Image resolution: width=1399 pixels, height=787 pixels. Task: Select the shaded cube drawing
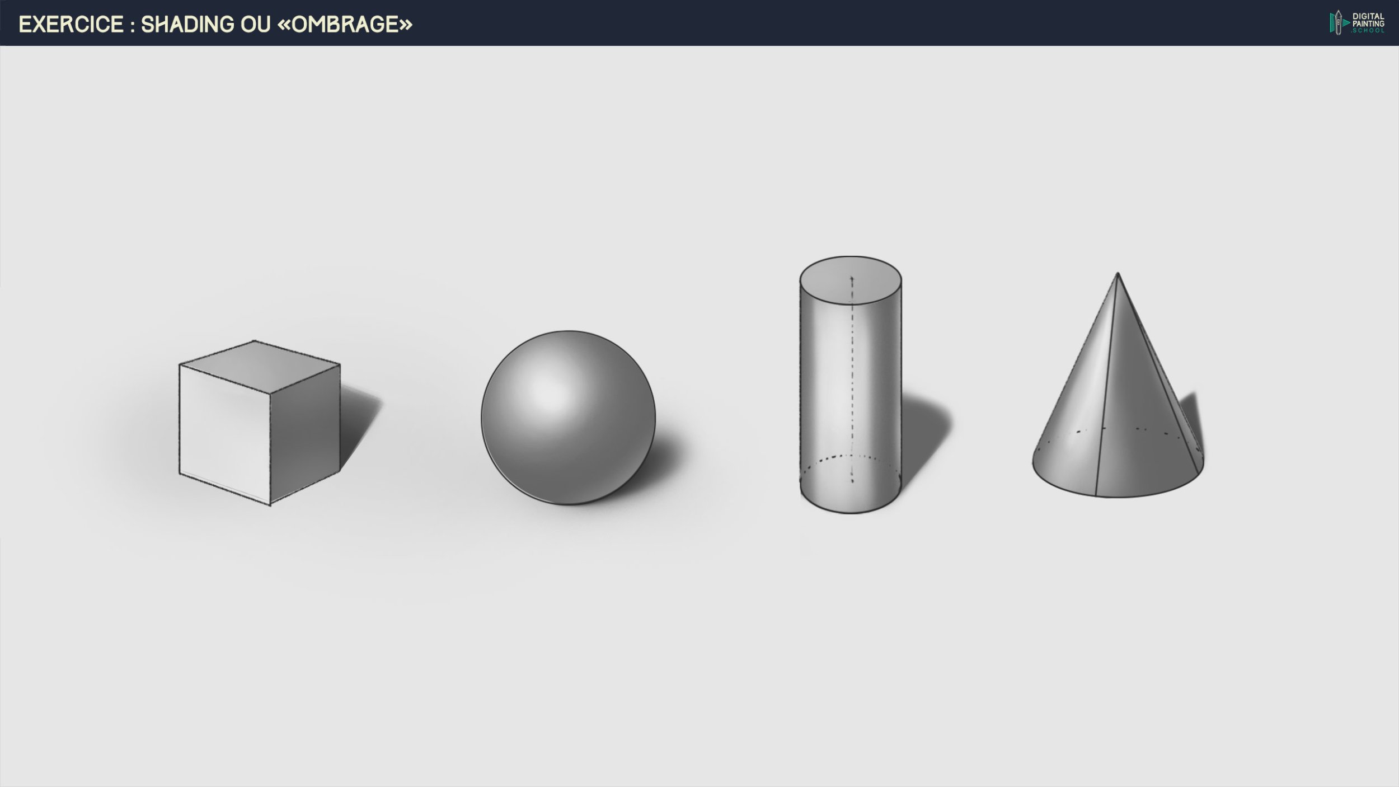click(x=259, y=423)
